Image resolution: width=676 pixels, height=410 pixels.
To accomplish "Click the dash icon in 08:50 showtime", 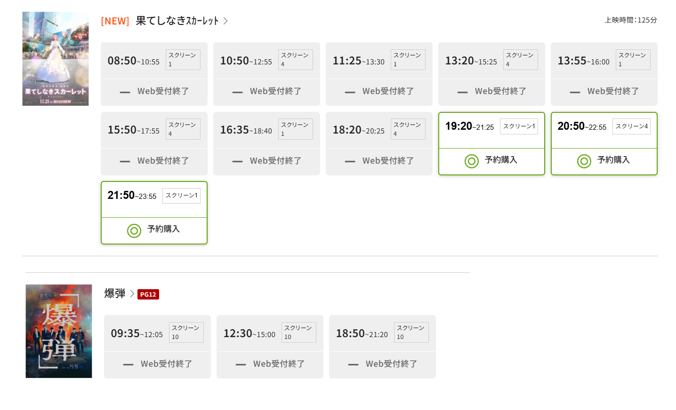I will pos(125,92).
